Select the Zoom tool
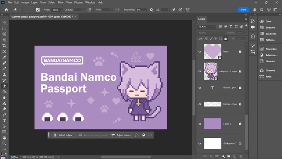The width and height of the screenshot is (282, 159). point(4,144)
